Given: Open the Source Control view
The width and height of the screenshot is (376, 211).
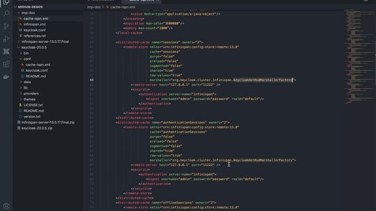Looking at the screenshot, I should (6, 26).
